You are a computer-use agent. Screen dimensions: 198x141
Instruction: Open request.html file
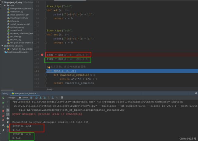tap(15, 30)
